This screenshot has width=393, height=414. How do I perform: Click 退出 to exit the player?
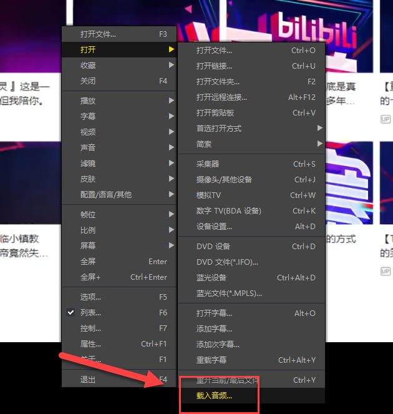(x=88, y=380)
